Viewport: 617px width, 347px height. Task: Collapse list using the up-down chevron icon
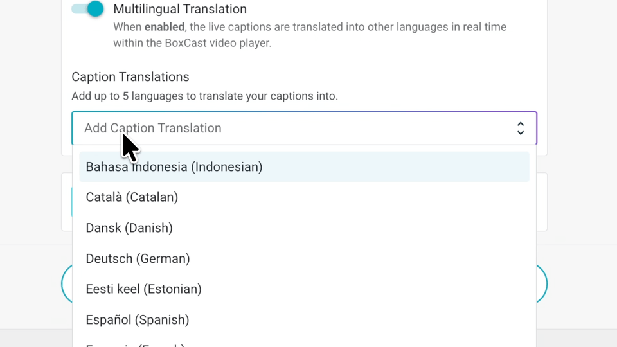point(521,129)
